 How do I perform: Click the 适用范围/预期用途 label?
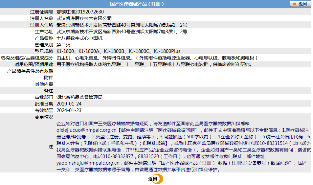coord(34,64)
